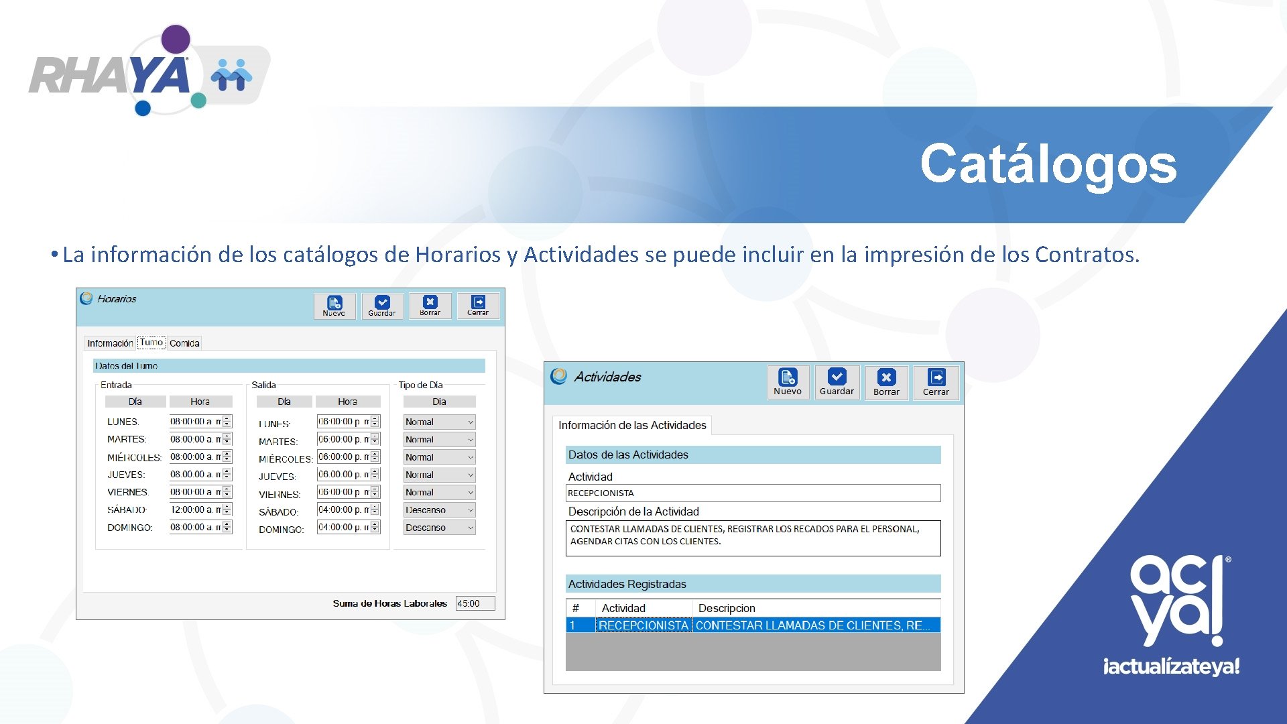Select RECEPCIONISTA row in Actividades Registradas

tap(753, 625)
